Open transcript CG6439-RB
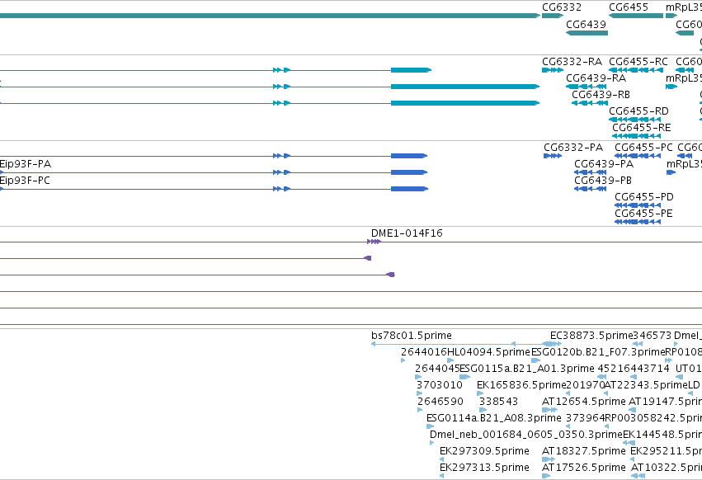 coord(601,95)
